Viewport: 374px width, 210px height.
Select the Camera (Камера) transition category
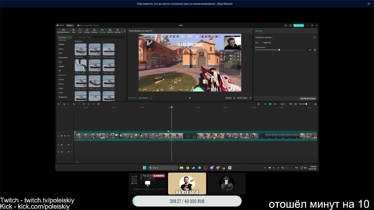click(x=61, y=66)
